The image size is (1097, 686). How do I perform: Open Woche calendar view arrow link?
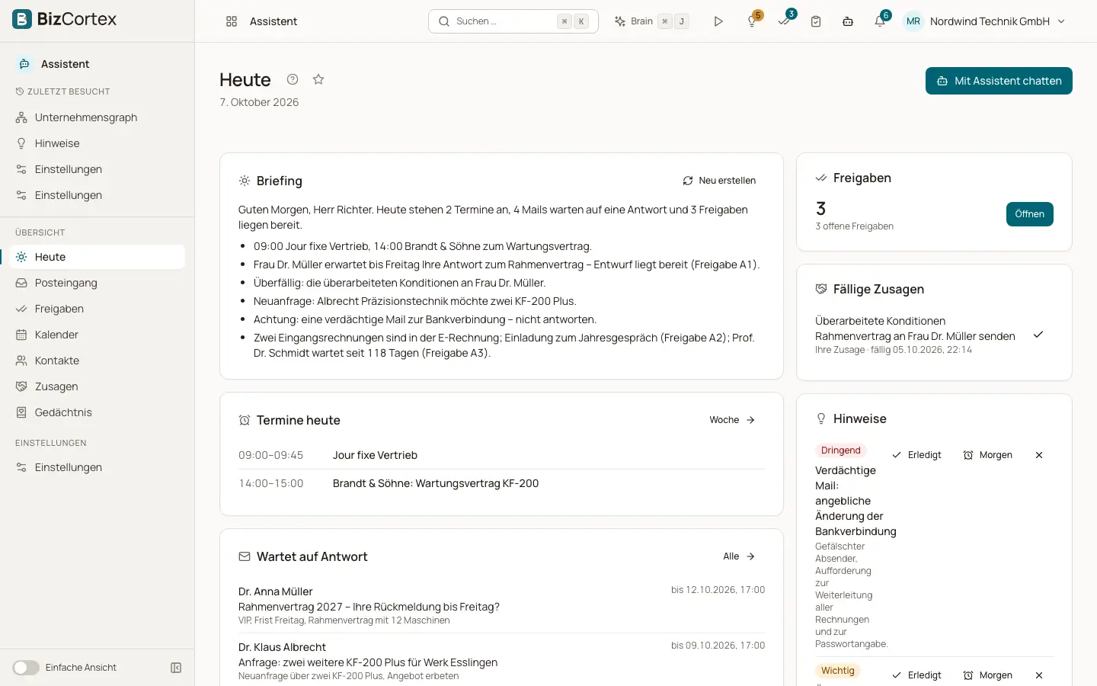click(x=732, y=420)
